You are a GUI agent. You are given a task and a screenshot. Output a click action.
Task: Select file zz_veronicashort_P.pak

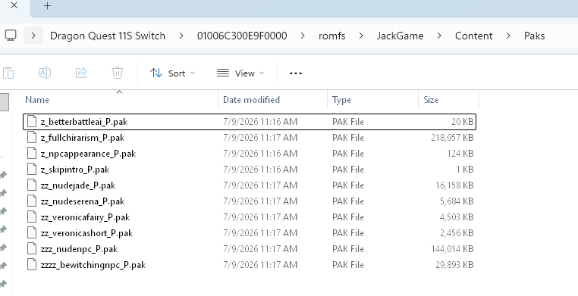tap(250, 233)
